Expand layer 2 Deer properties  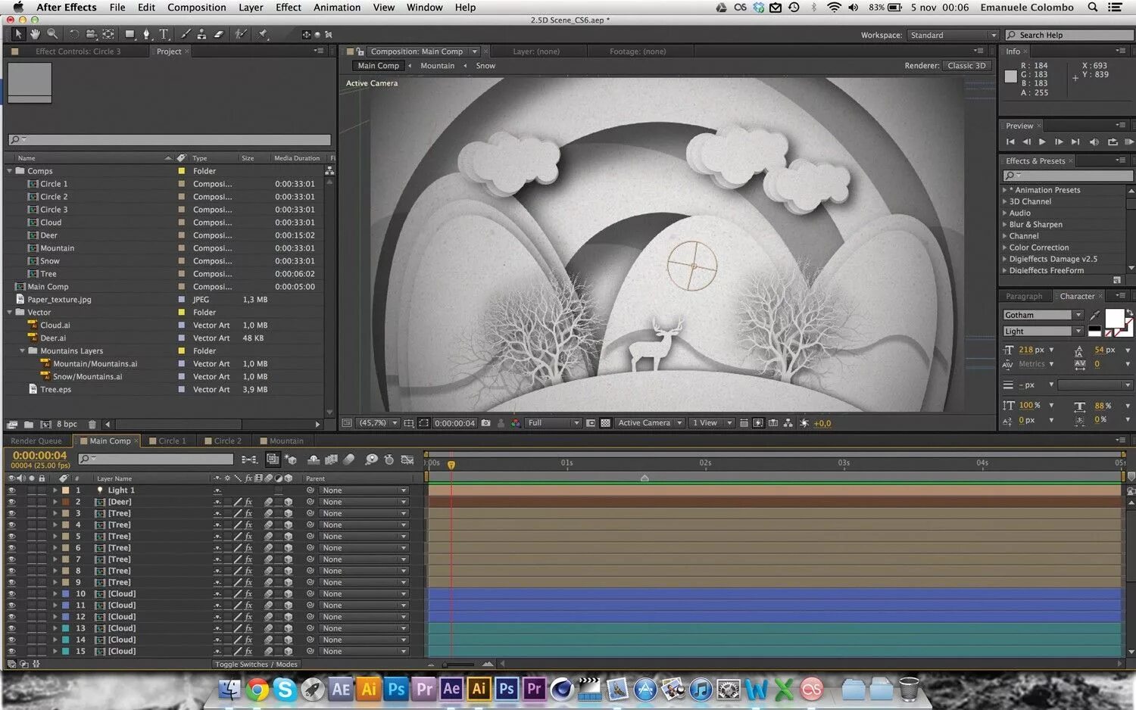tap(55, 502)
